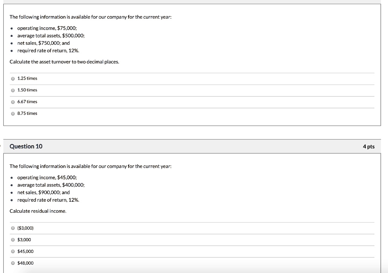
Task: Pick the $48,000 answer option
Action: pos(13,263)
